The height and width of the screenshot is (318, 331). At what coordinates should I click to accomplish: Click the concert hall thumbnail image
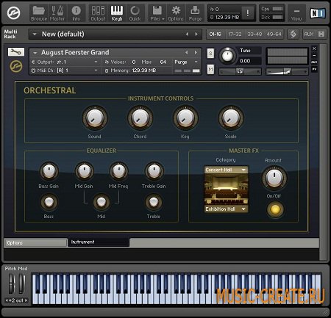pos(226,189)
